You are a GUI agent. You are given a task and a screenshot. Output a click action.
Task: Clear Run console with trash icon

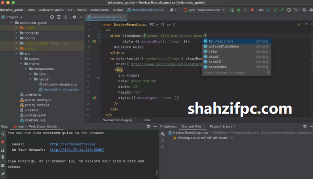tap(3, 157)
